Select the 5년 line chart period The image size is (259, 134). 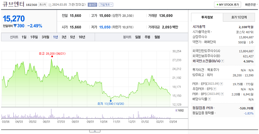click(73, 37)
